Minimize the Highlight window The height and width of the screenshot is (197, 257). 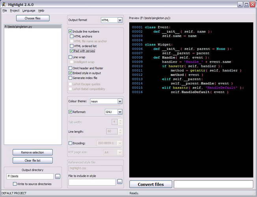click(x=240, y=4)
